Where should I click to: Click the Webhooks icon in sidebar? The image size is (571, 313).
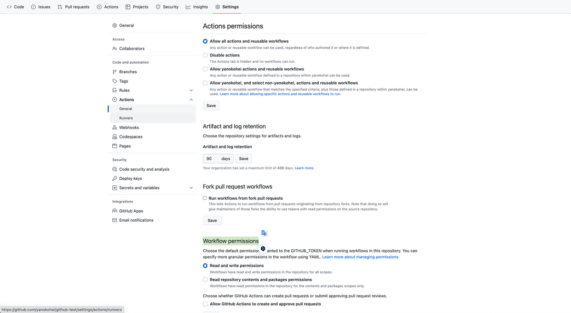[x=114, y=127]
